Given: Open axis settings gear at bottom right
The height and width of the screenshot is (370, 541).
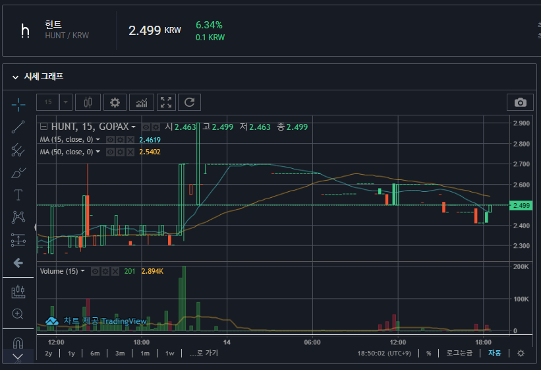Looking at the screenshot, I should [521, 353].
